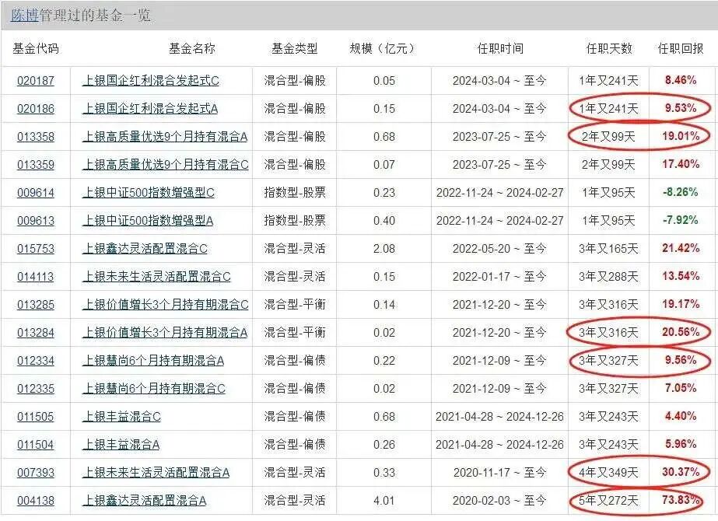Open fund 上银鑫达灵活配置混合A
The image size is (718, 521).
coord(144,501)
